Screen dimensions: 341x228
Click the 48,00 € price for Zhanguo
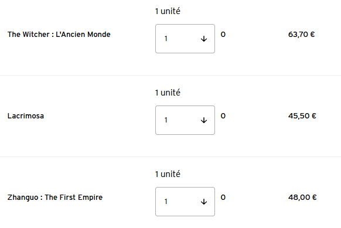click(302, 198)
